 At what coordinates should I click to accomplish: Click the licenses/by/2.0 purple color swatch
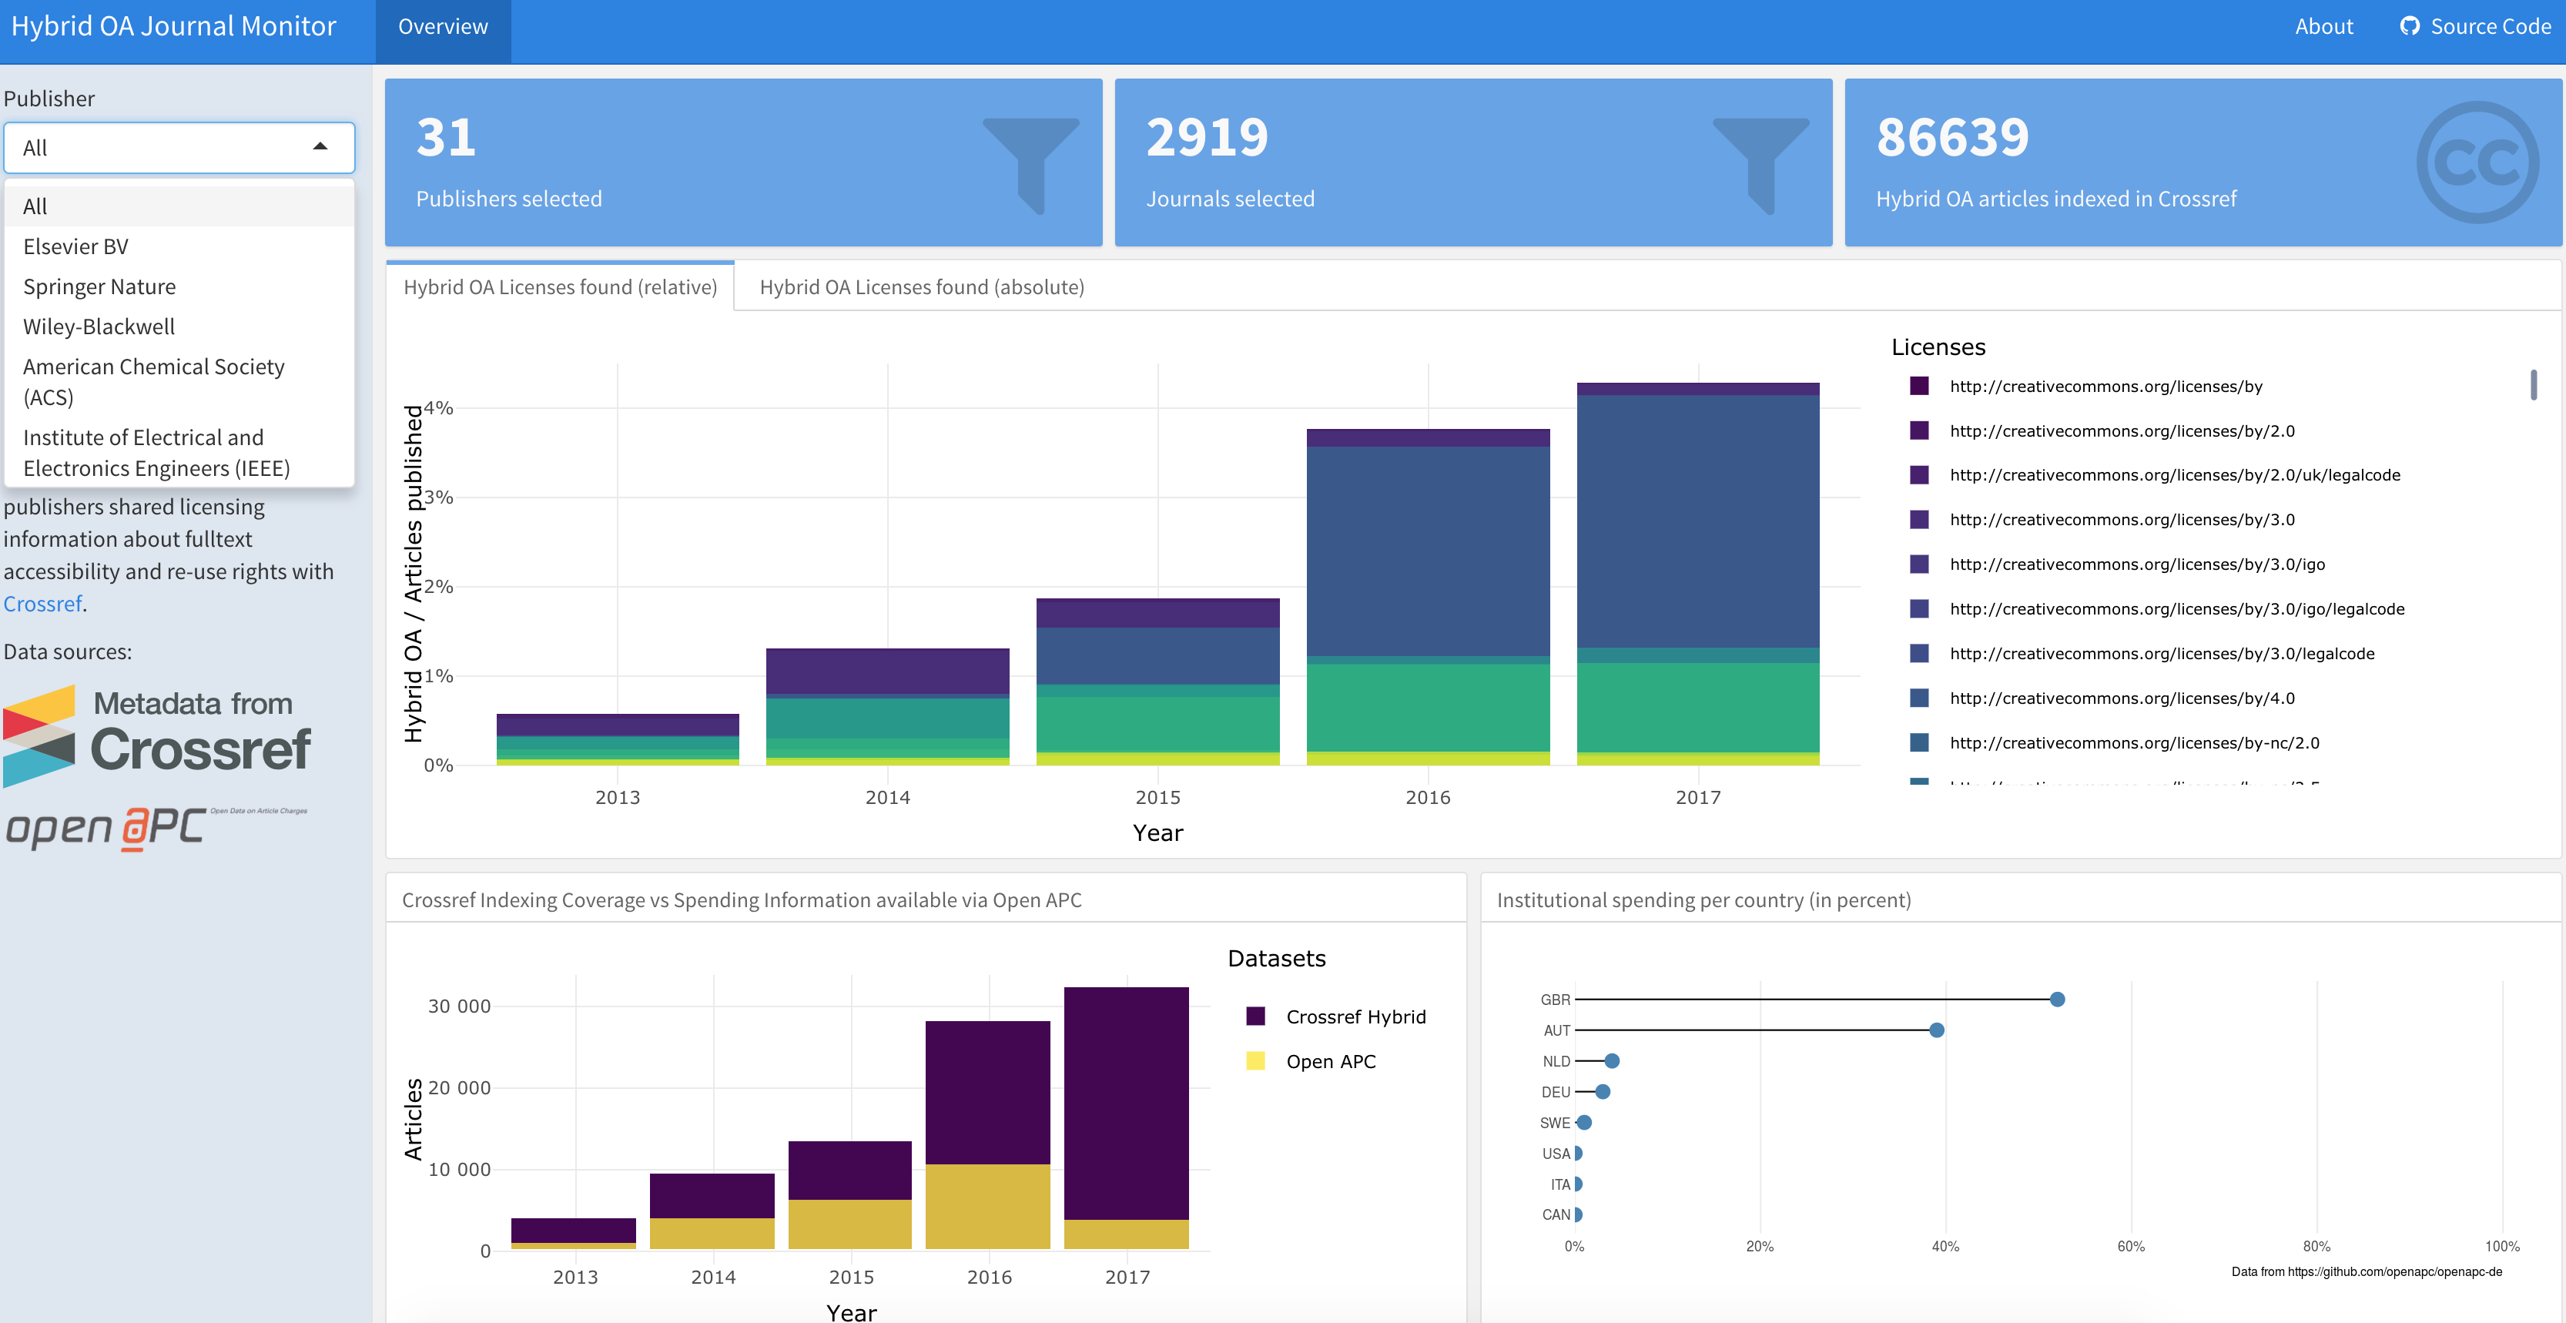(x=1918, y=430)
